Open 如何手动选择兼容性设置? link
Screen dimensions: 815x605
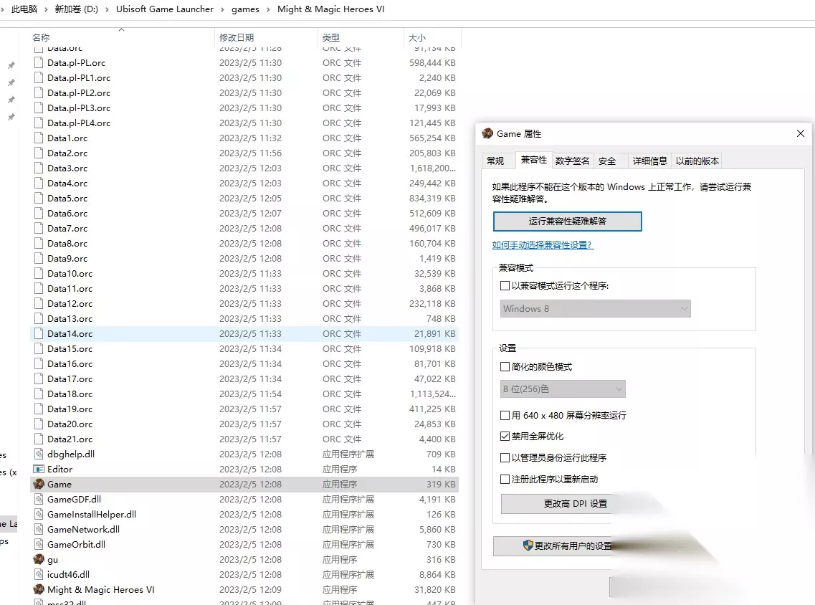pos(543,245)
